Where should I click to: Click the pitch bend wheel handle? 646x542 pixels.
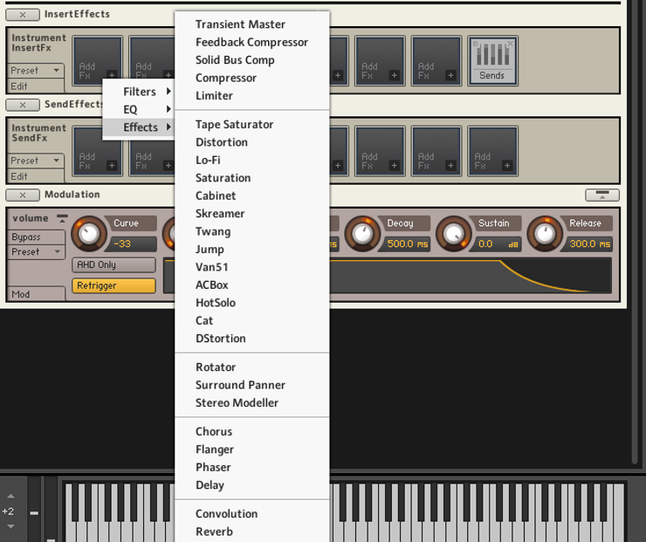coord(34,513)
